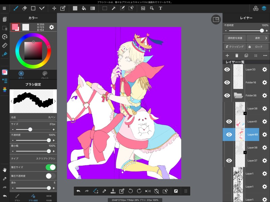The image size is (270, 202).
Task: Hide Layer33 with eye icon
Action: pos(227,69)
